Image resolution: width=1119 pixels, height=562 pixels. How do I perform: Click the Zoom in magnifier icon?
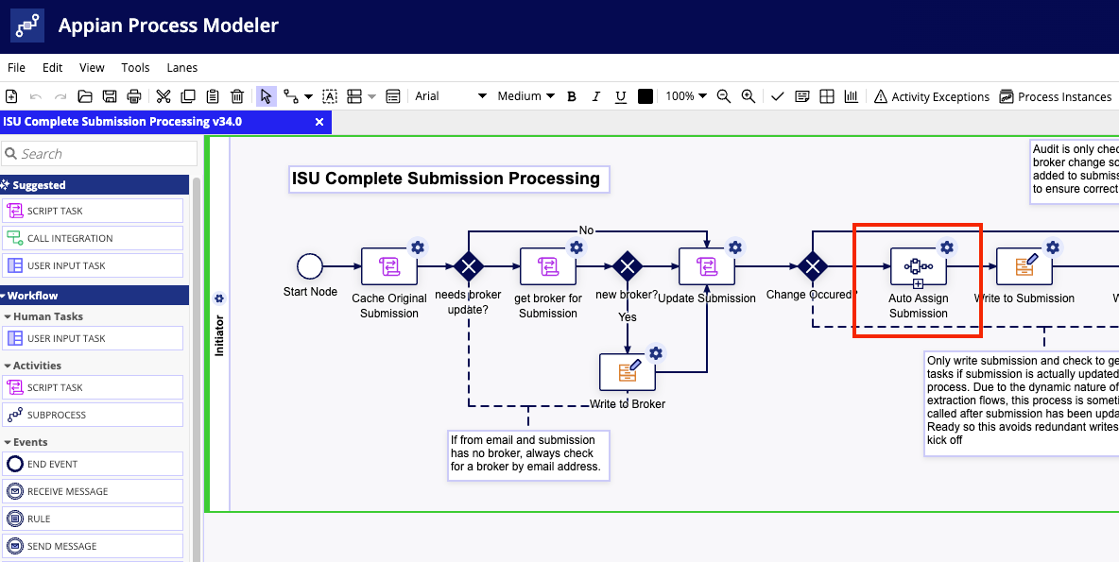pos(748,96)
